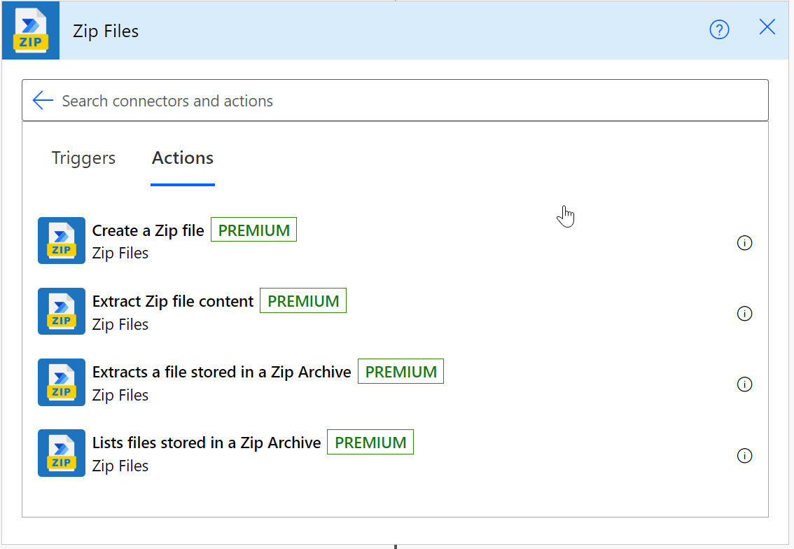Click the PREMIUM badge next to Create a Zip file
Image resolution: width=794 pixels, height=549 pixels.
pos(253,230)
